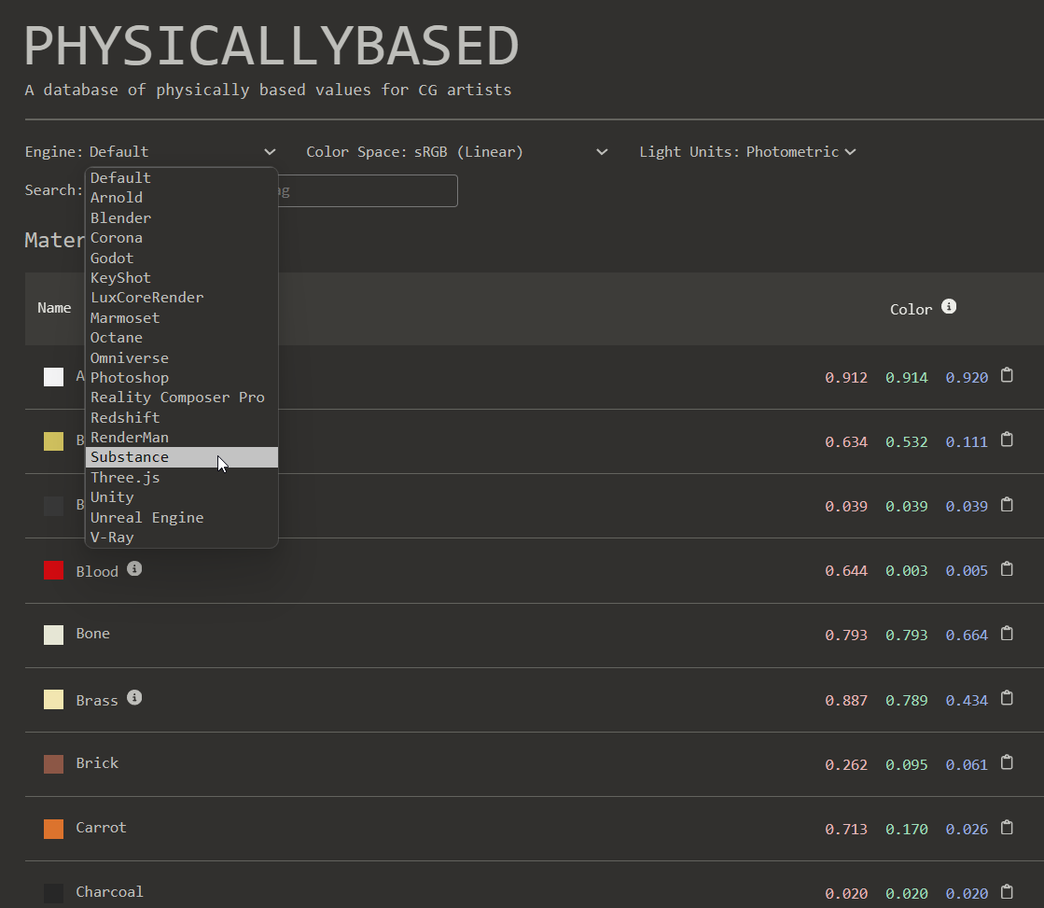Image resolution: width=1044 pixels, height=908 pixels.
Task: Click the white color swatch in the first row
Action: click(54, 377)
